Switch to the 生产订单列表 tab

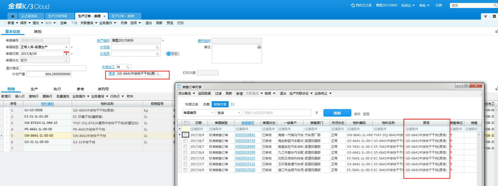(57, 16)
